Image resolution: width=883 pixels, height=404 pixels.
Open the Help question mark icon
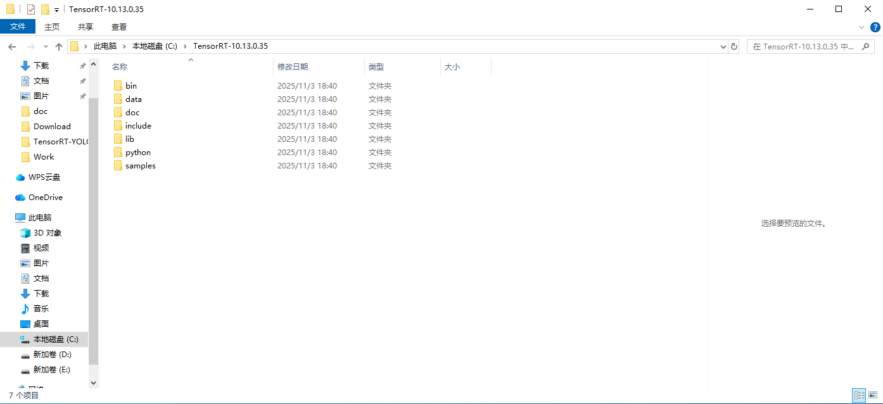(x=875, y=27)
